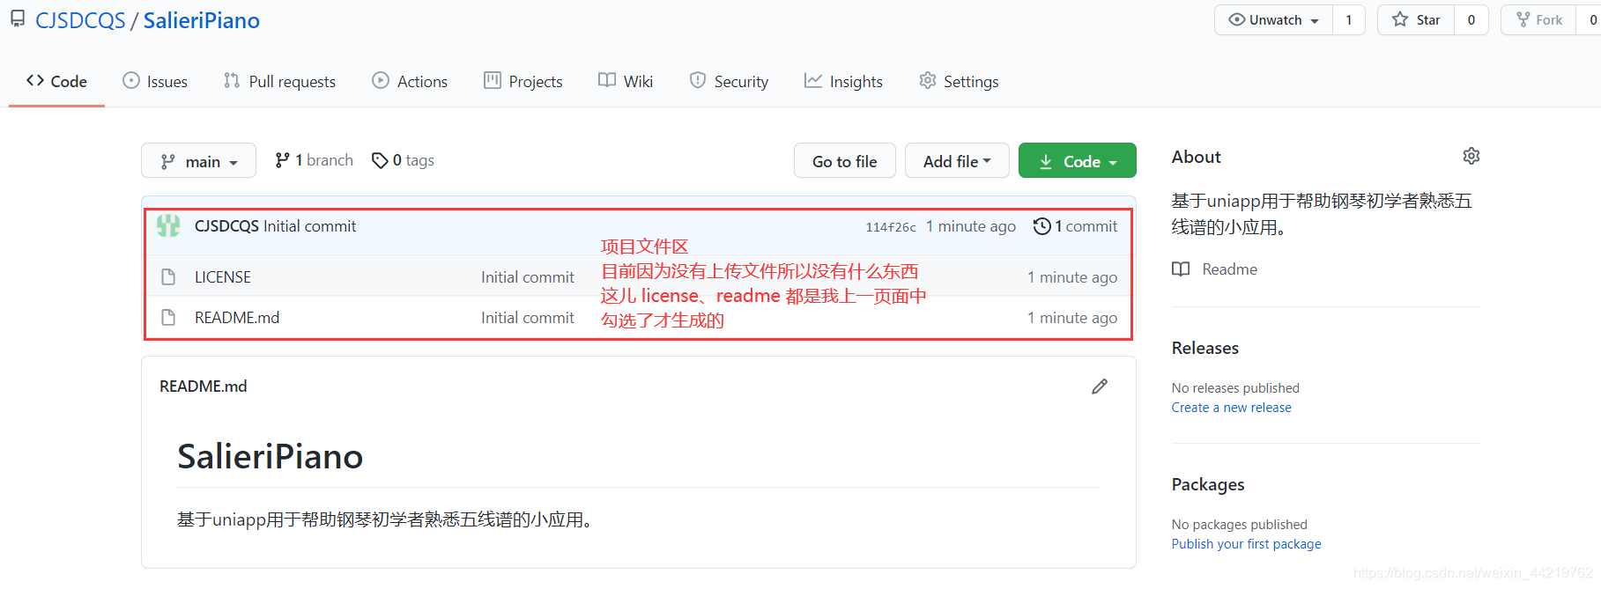Click the Settings gear tab icon
Viewport: 1601px width, 589px height.
point(928,80)
